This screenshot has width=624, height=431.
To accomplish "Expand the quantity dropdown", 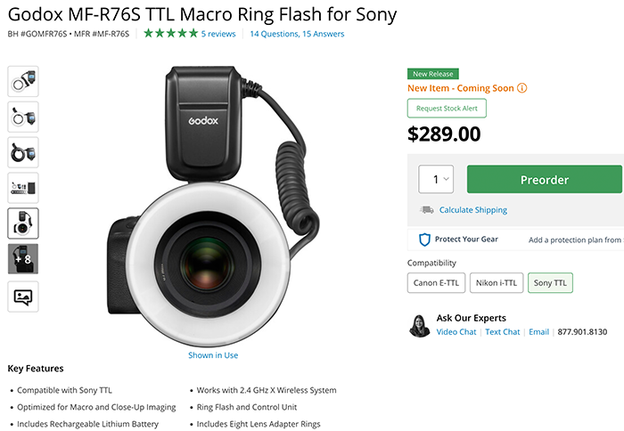I will point(436,179).
